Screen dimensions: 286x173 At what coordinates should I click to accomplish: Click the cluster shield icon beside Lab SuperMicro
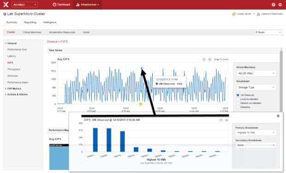(x=5, y=14)
